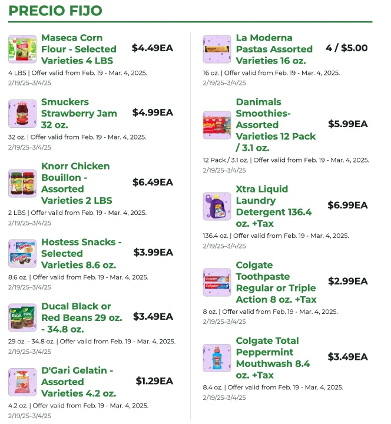Image resolution: width=391 pixels, height=424 pixels.
Task: Select the Hostess Snacks product title
Action: (81, 253)
